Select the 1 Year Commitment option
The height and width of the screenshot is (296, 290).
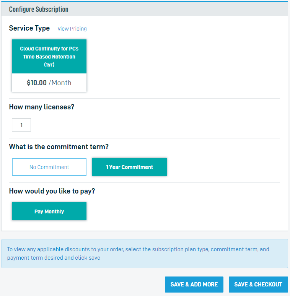click(x=129, y=167)
